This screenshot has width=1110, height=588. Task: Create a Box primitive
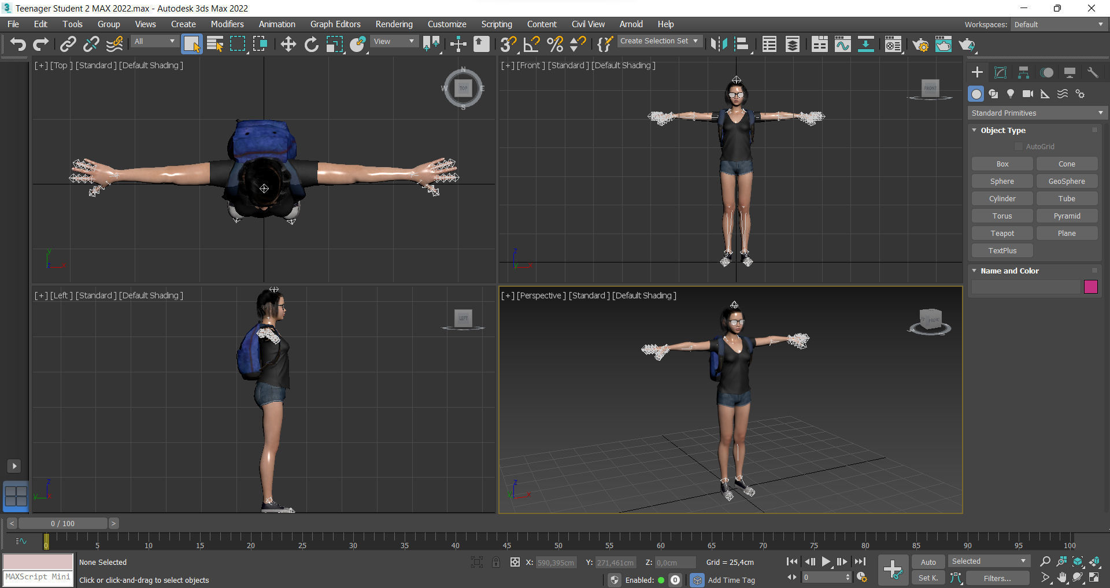click(1002, 164)
